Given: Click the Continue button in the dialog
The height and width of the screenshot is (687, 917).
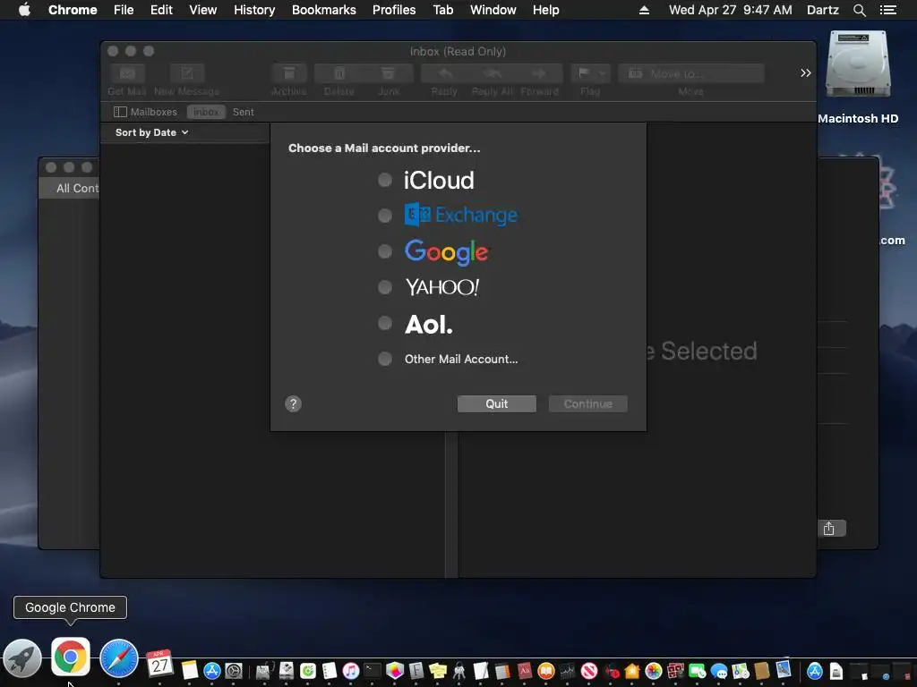Looking at the screenshot, I should coord(587,403).
